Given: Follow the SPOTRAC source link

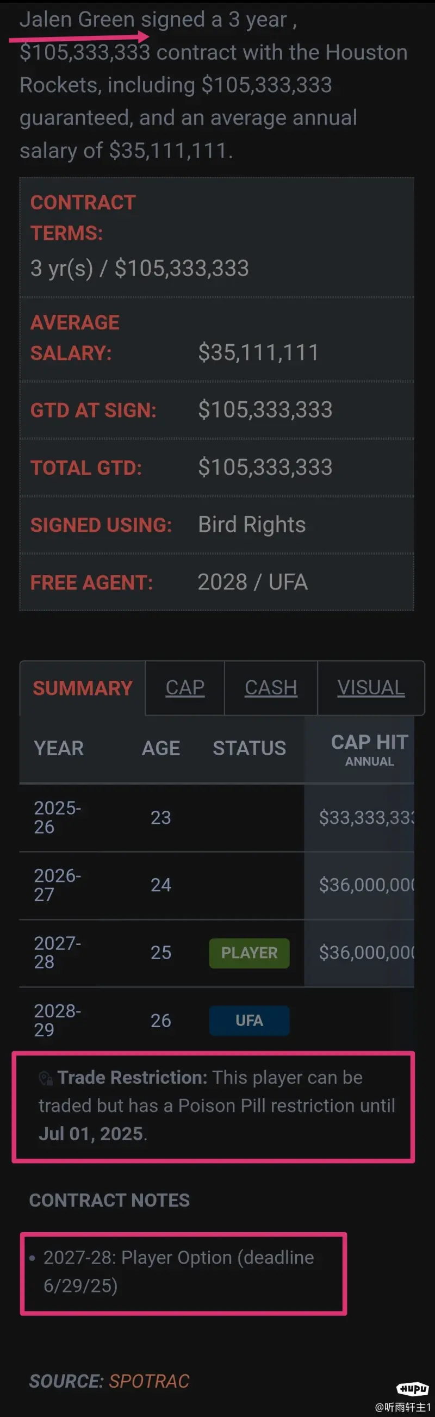Looking at the screenshot, I should 149,1381.
